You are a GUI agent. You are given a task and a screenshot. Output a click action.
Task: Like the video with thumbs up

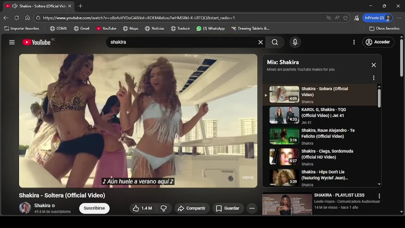tap(143, 208)
